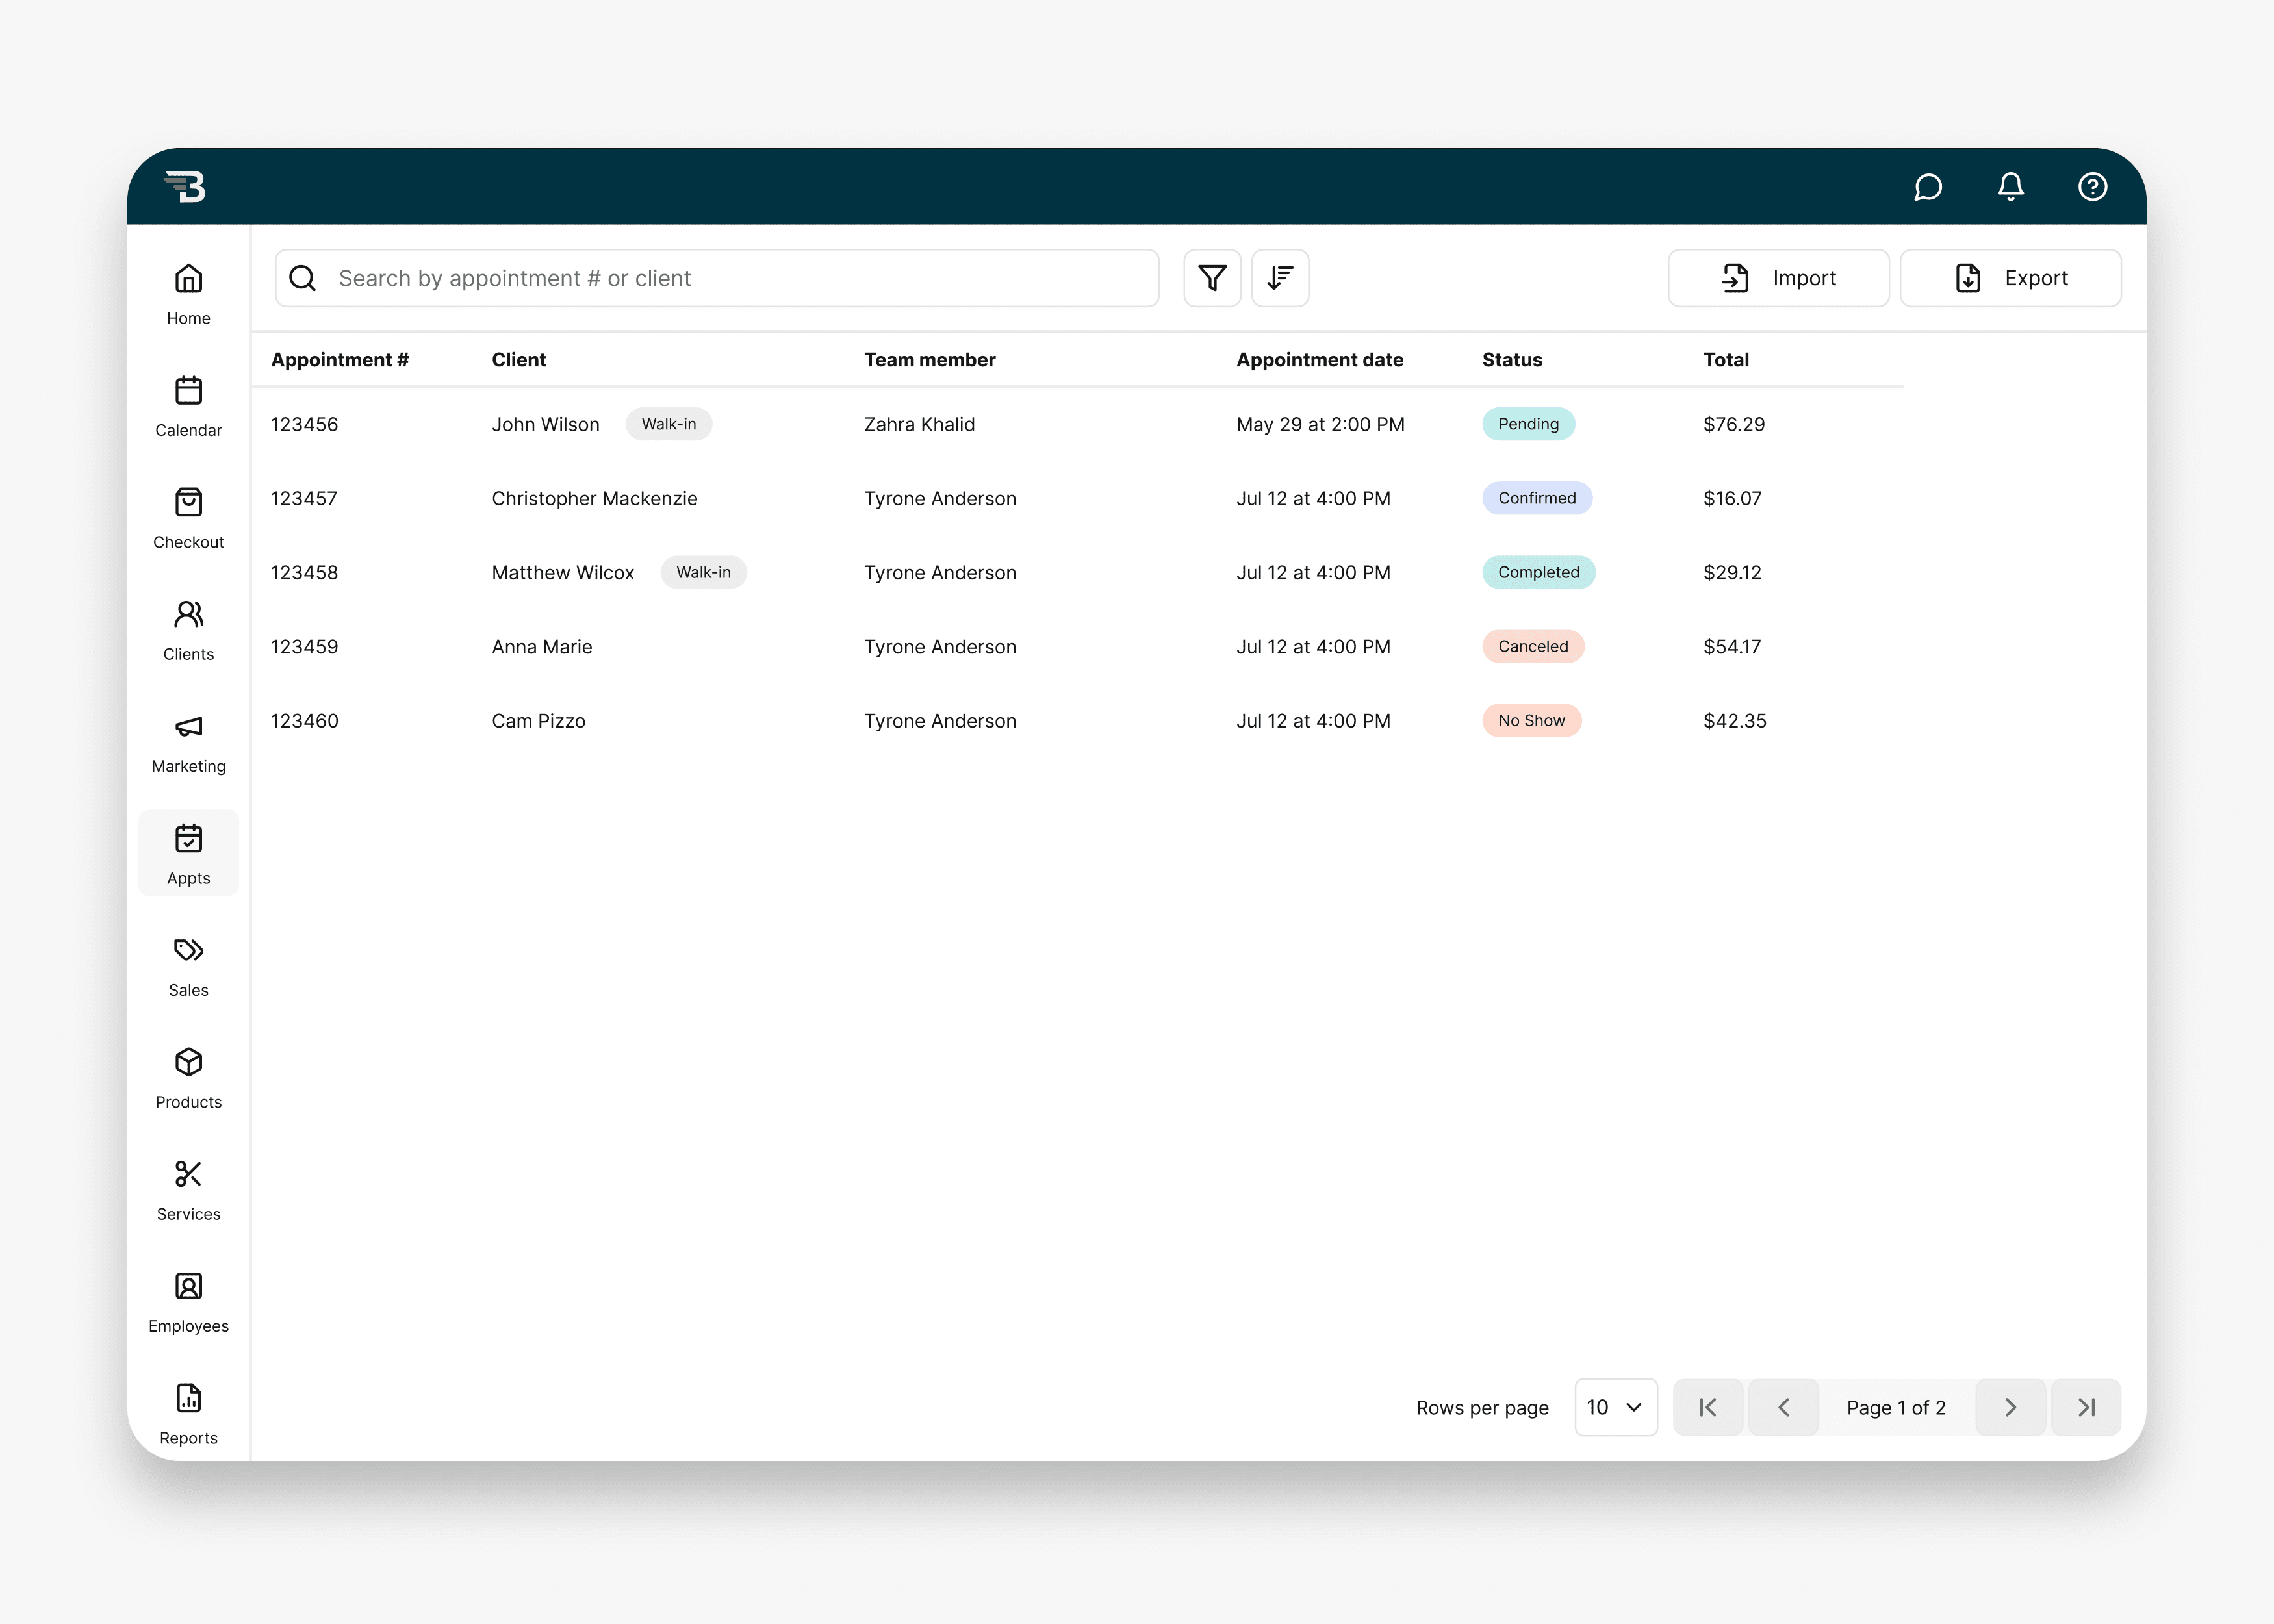Jump to last page button
Image resolution: width=2274 pixels, height=1624 pixels.
(x=2085, y=1407)
